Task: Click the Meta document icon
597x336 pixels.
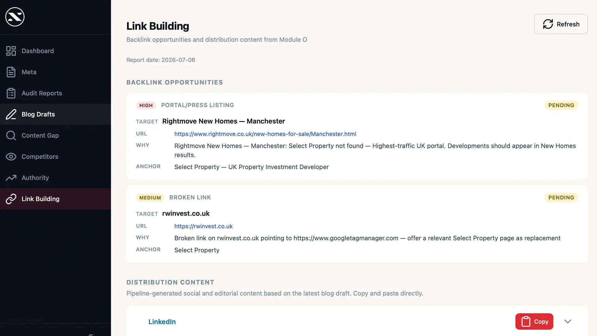Action: [11, 72]
